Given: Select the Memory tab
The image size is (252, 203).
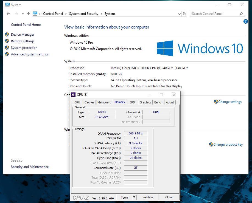Looking at the screenshot, I should 120,102.
